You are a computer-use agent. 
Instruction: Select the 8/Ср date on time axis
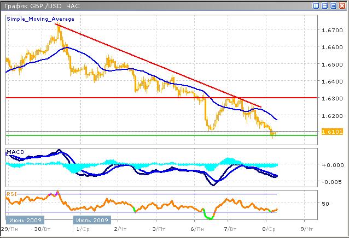(x=269, y=229)
